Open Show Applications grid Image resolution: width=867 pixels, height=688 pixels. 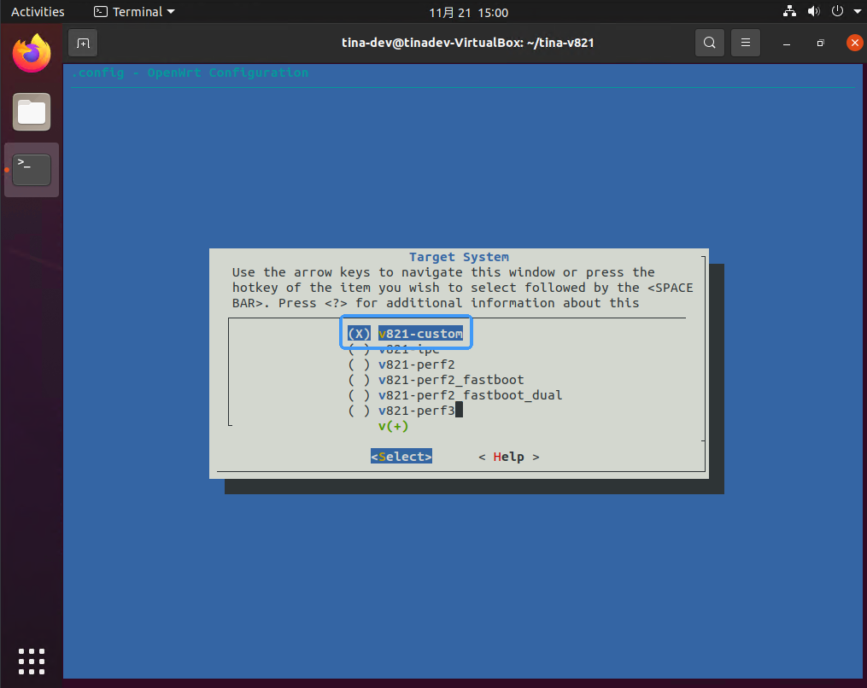(x=32, y=662)
